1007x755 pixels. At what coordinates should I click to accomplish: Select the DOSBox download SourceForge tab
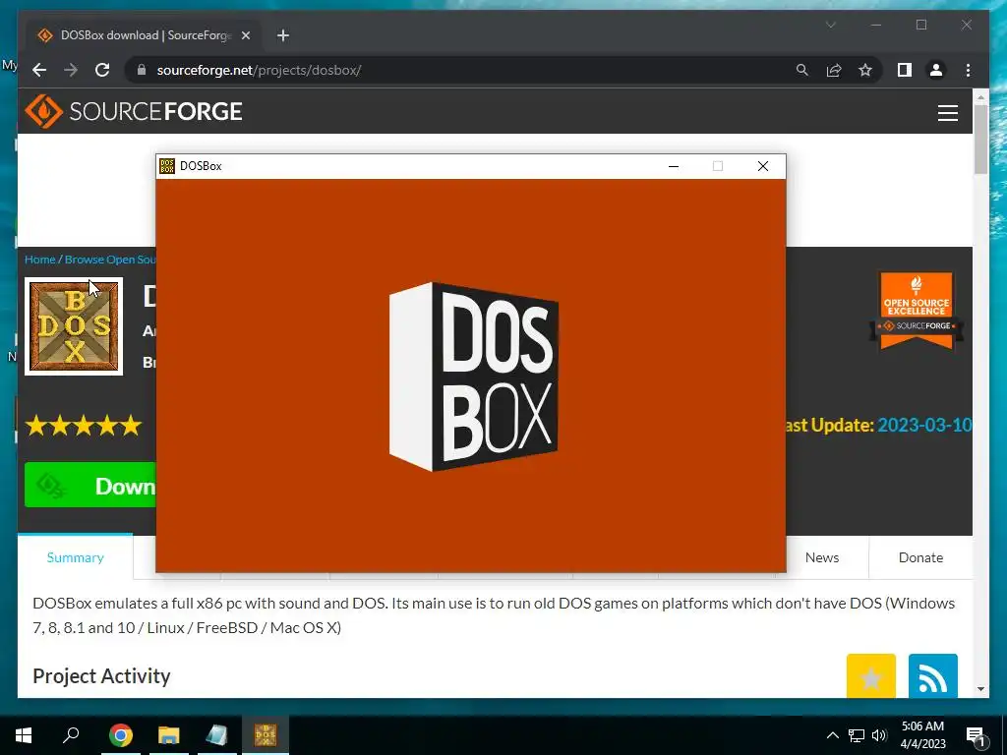click(x=144, y=35)
